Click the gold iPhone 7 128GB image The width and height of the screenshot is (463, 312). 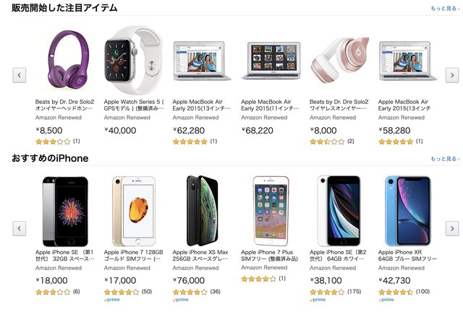[133, 210]
